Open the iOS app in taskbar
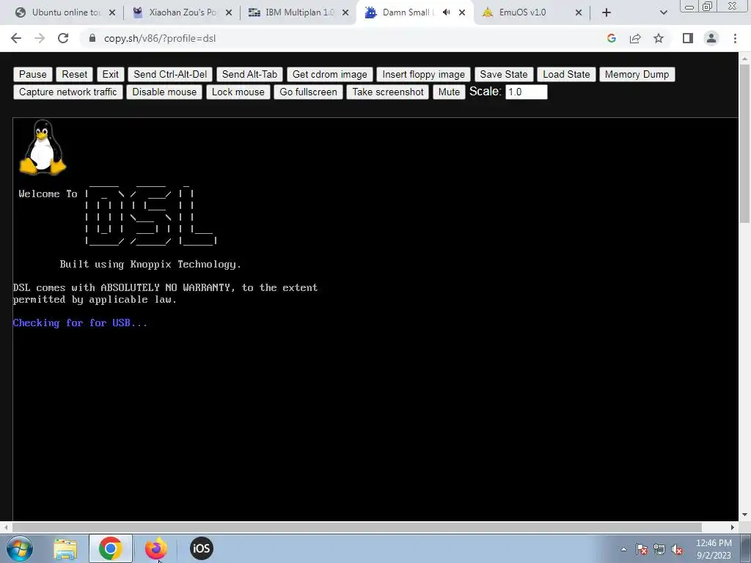 click(201, 548)
